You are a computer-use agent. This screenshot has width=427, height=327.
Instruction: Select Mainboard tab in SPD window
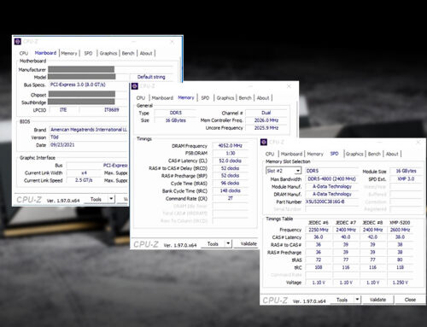(291, 154)
